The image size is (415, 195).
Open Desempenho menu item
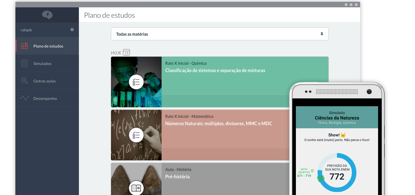pyautogui.click(x=47, y=98)
